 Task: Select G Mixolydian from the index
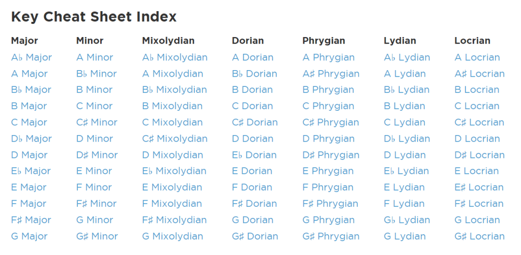pos(172,236)
